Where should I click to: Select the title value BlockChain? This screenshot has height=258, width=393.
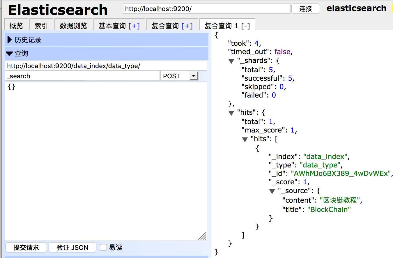(329, 209)
